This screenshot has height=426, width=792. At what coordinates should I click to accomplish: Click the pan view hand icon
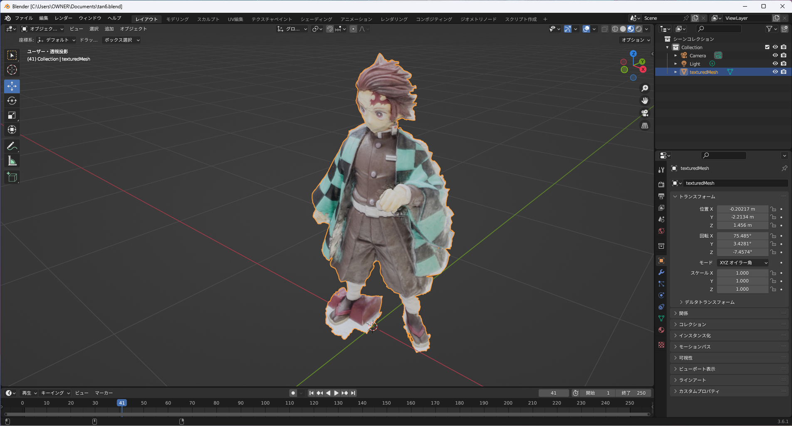click(x=645, y=101)
